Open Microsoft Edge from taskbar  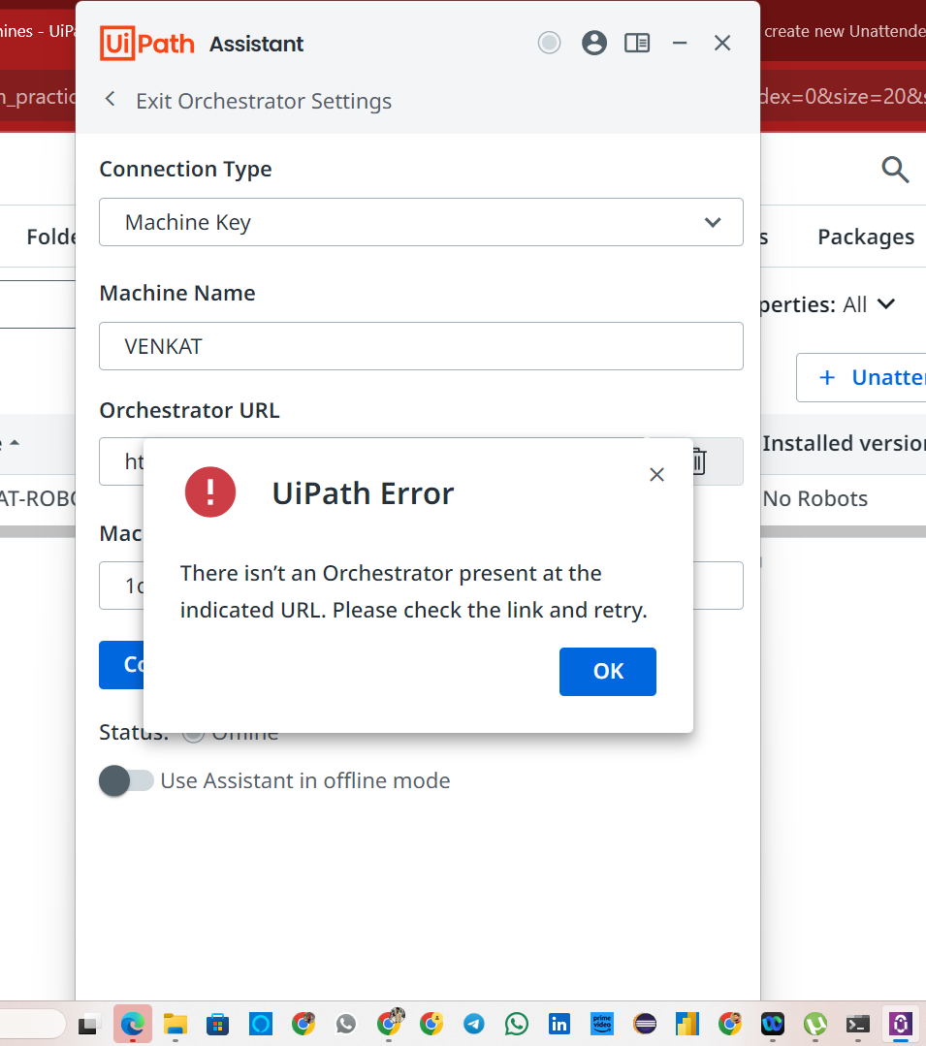[x=132, y=1024]
